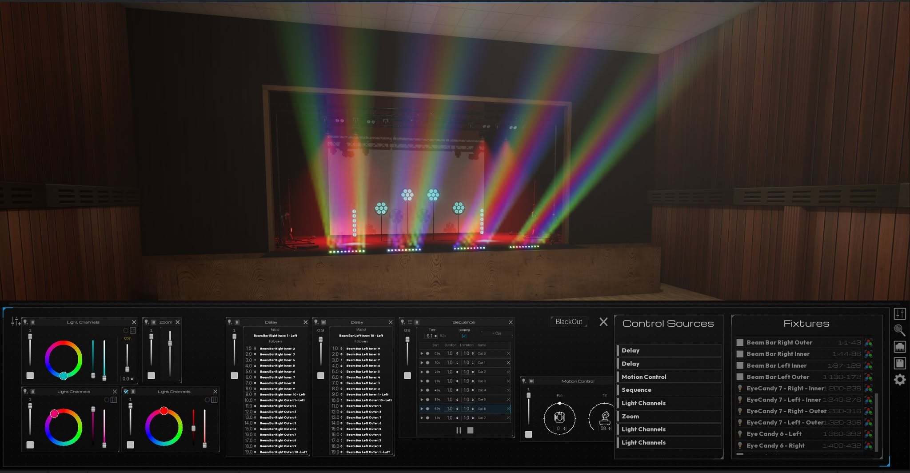Add a new cue with + Cue button

pyautogui.click(x=497, y=333)
